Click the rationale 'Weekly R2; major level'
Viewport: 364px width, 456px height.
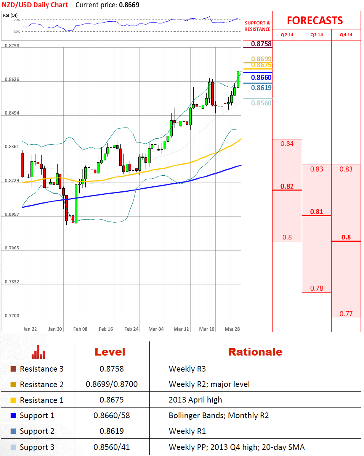209,384
